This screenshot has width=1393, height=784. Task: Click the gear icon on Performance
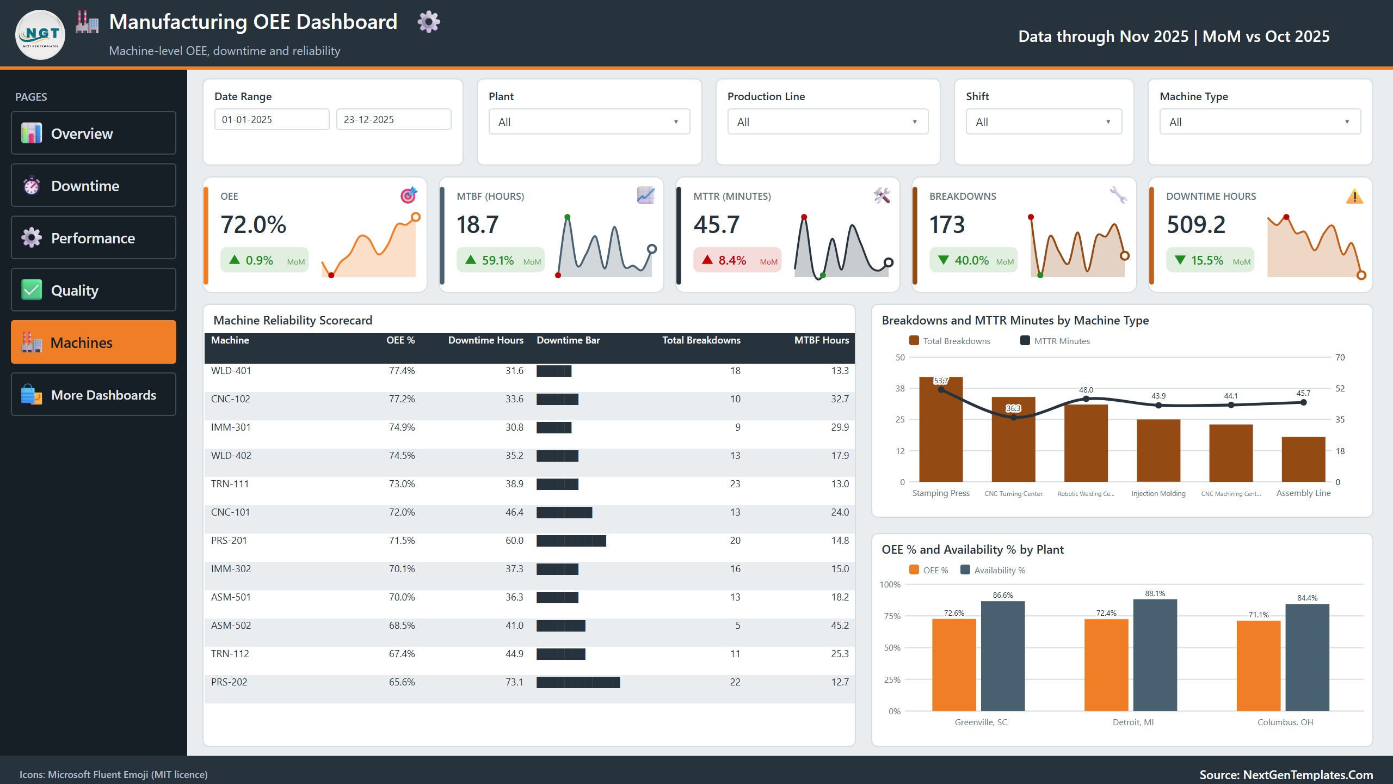pyautogui.click(x=32, y=238)
